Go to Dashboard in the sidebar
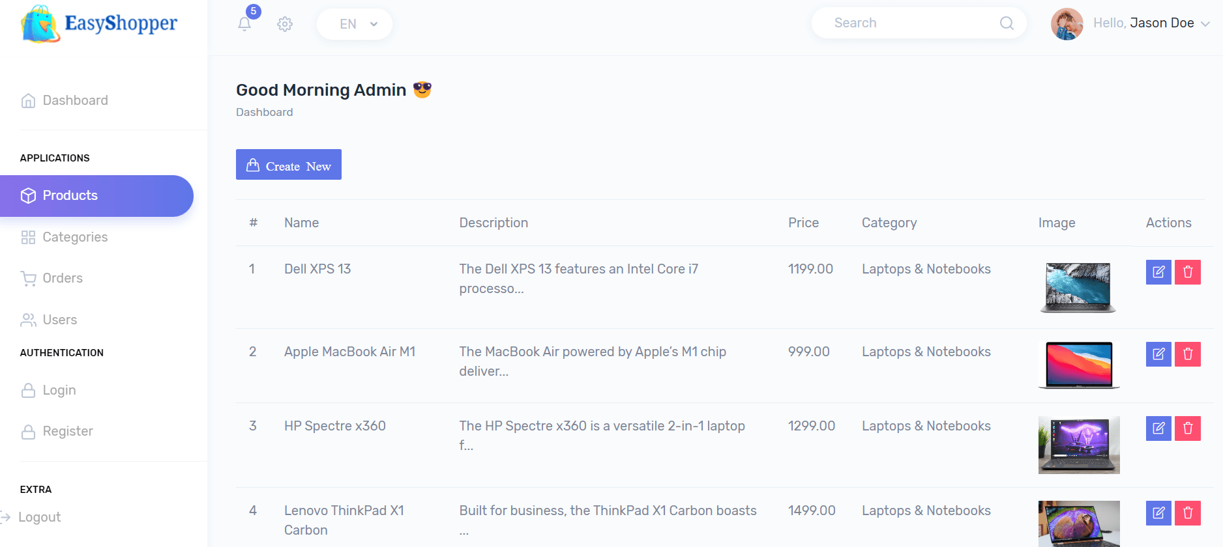The image size is (1223, 547). (65, 100)
